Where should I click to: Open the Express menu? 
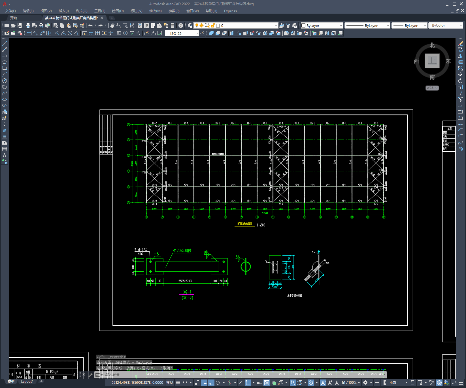pyautogui.click(x=230, y=11)
